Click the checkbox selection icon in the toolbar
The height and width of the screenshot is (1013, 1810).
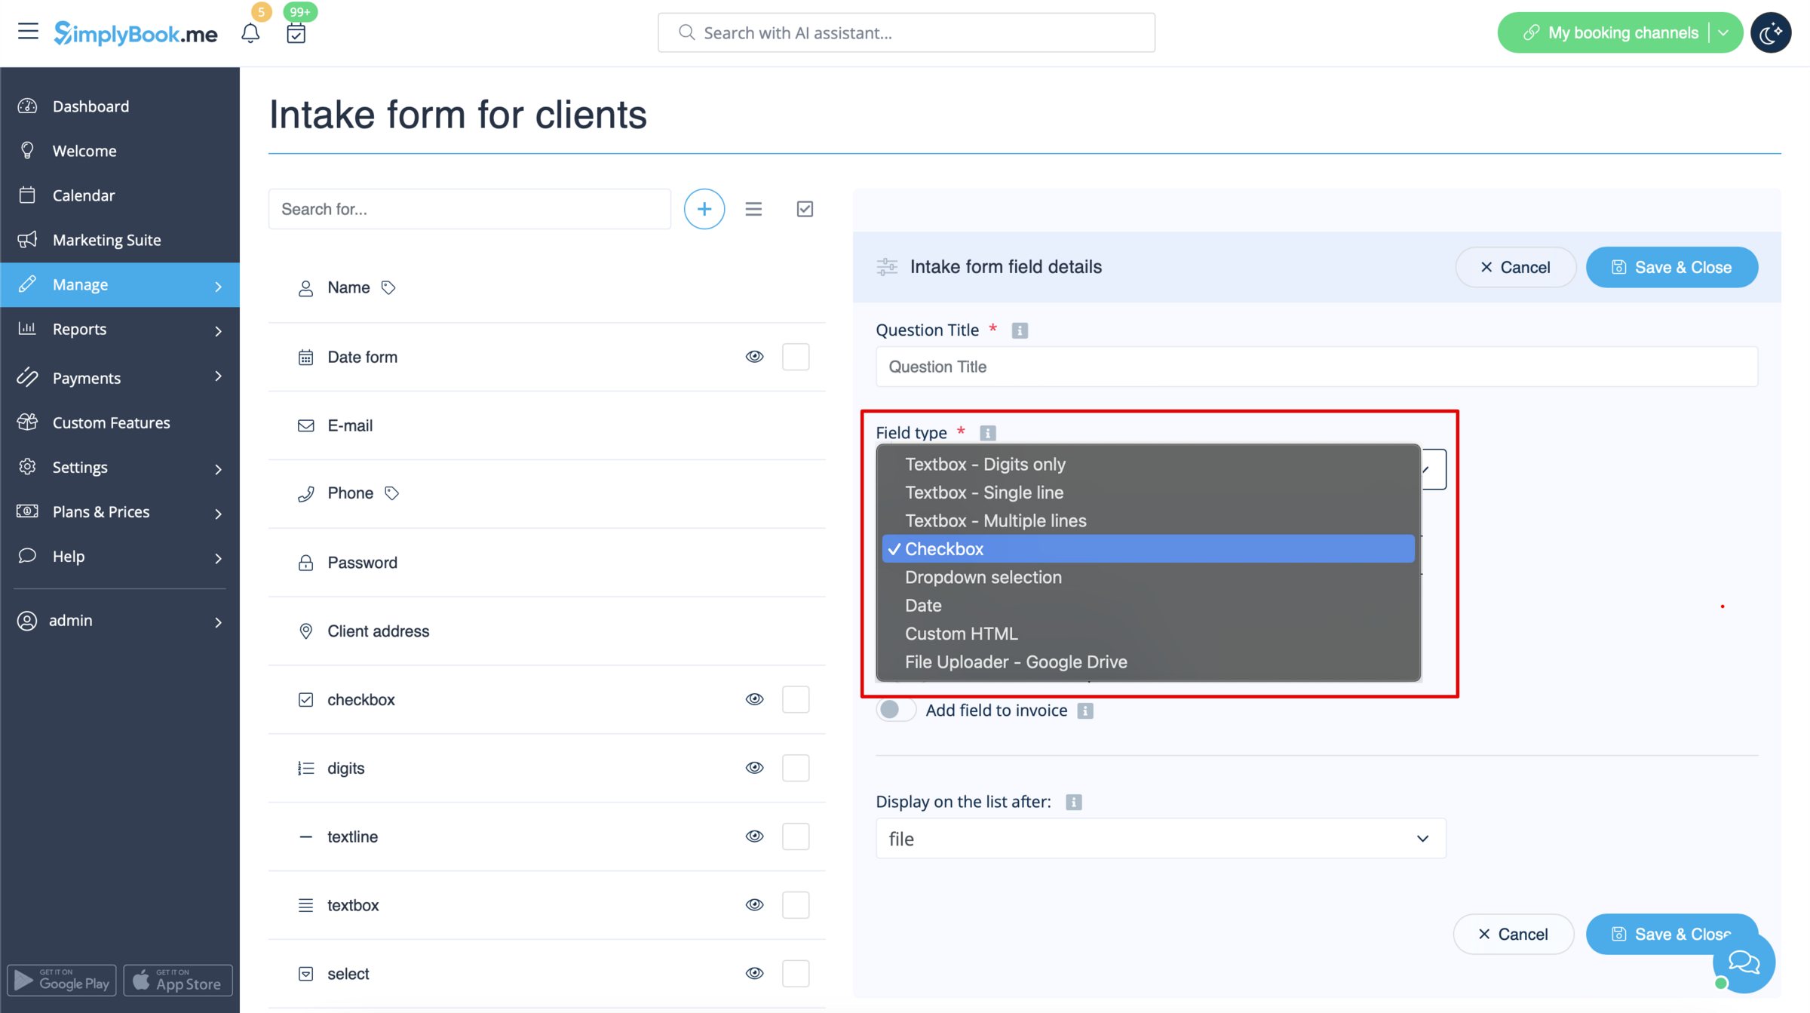pyautogui.click(x=804, y=208)
